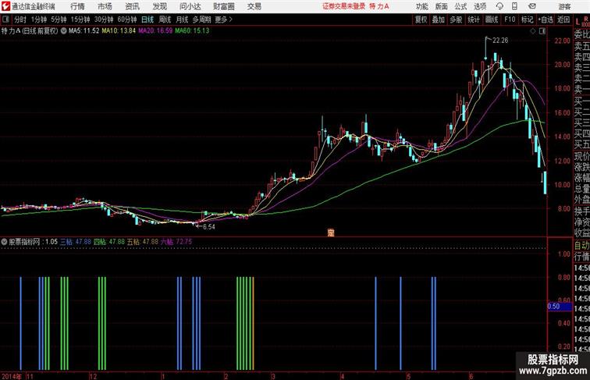Click the 三粘 47.88 indicator label
This screenshot has height=380, width=590.
tap(76, 242)
